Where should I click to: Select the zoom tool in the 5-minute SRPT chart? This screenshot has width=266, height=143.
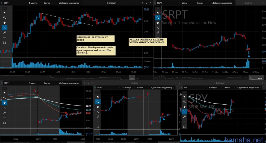tap(5, 98)
